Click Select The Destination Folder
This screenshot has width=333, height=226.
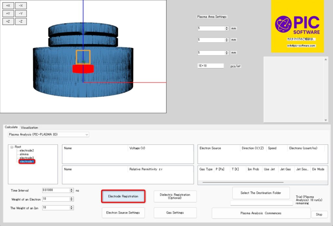261,193
